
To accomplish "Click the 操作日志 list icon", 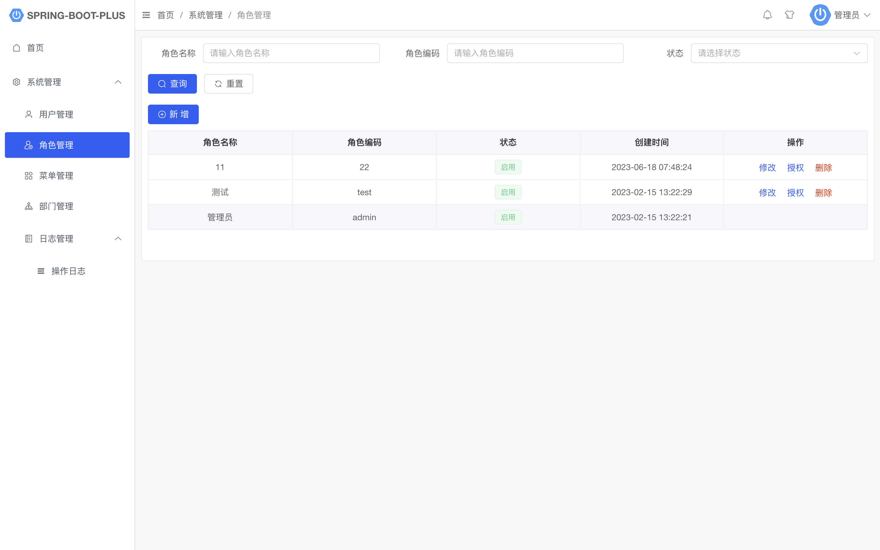I will click(x=41, y=271).
